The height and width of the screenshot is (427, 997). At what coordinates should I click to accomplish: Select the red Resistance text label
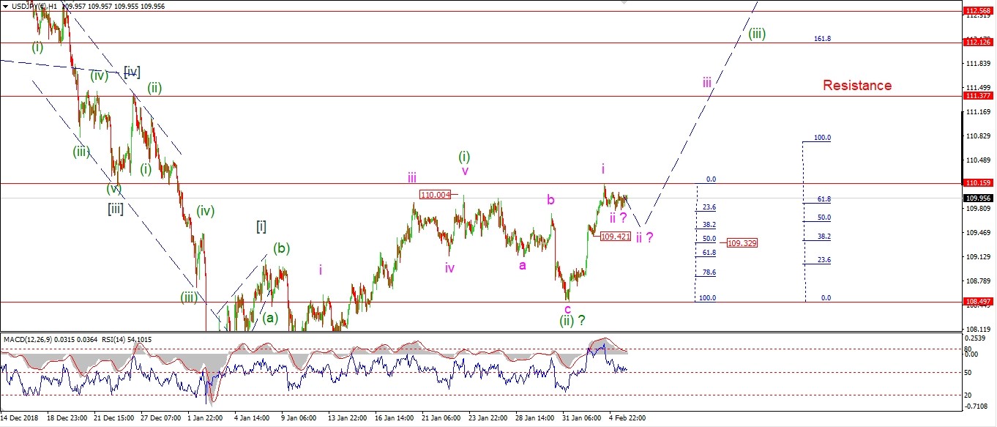pos(856,86)
